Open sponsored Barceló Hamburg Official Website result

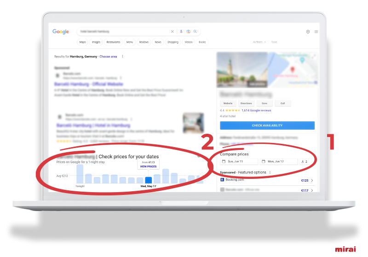tap(89, 84)
